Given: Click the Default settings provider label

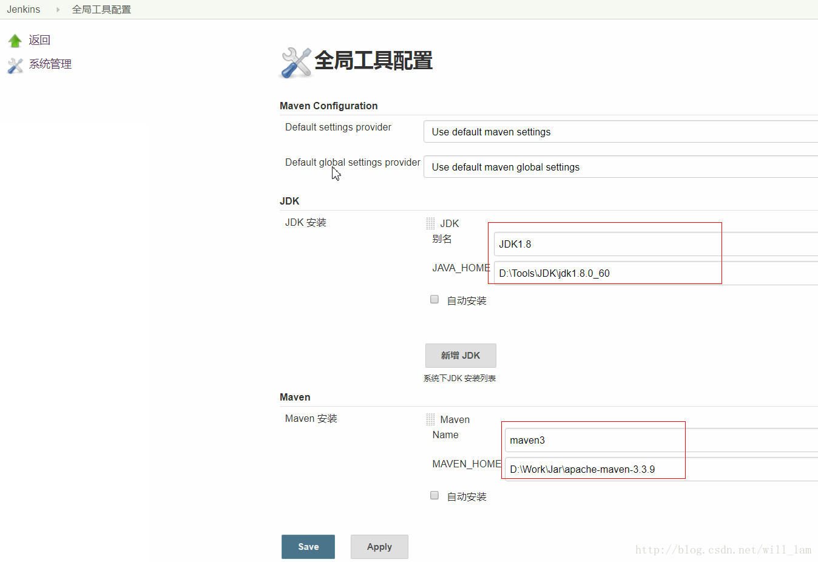Looking at the screenshot, I should (x=338, y=127).
